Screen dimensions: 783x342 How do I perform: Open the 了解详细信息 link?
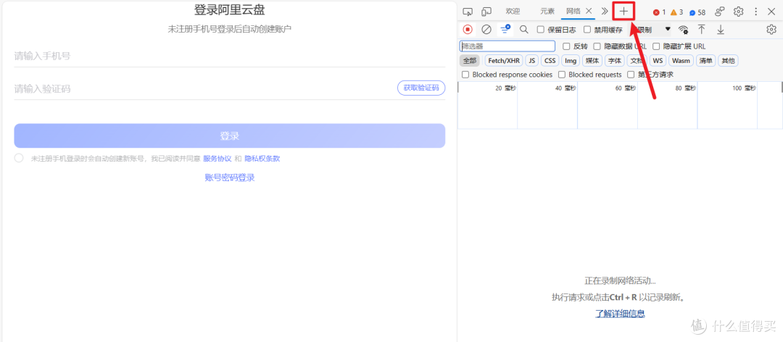point(620,314)
